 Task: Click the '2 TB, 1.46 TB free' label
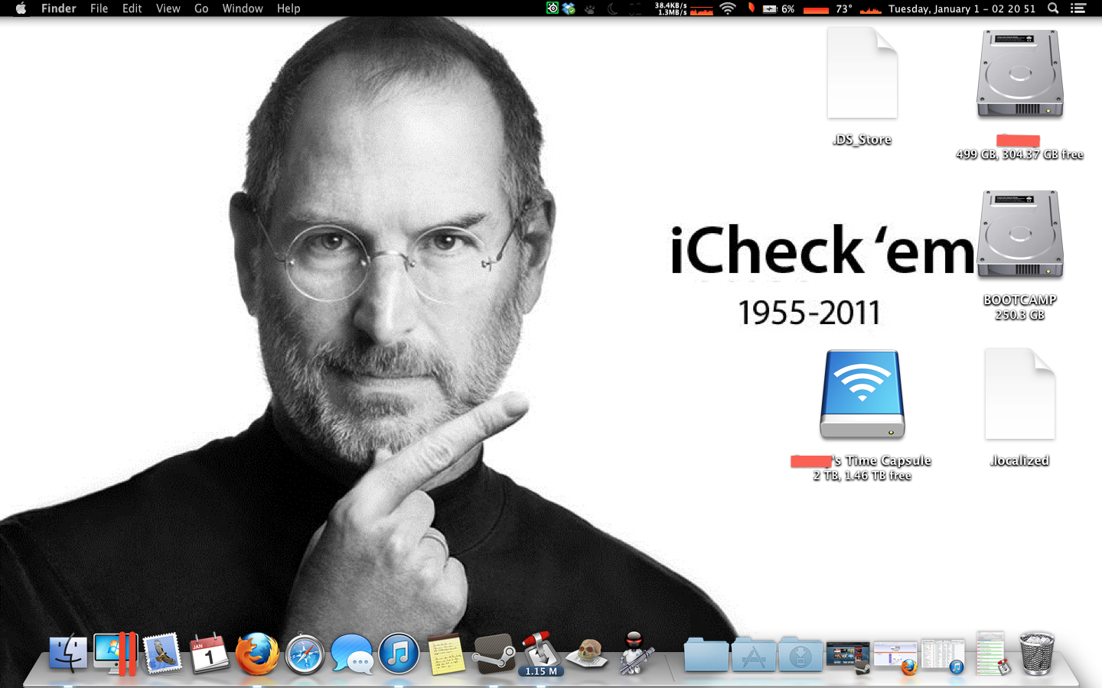click(862, 475)
